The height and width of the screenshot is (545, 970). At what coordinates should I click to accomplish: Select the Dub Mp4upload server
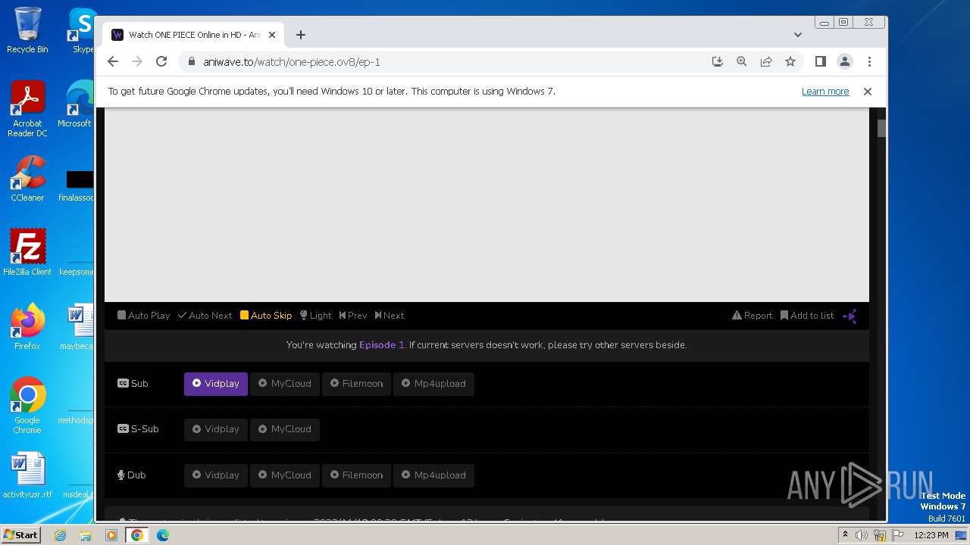coord(433,475)
